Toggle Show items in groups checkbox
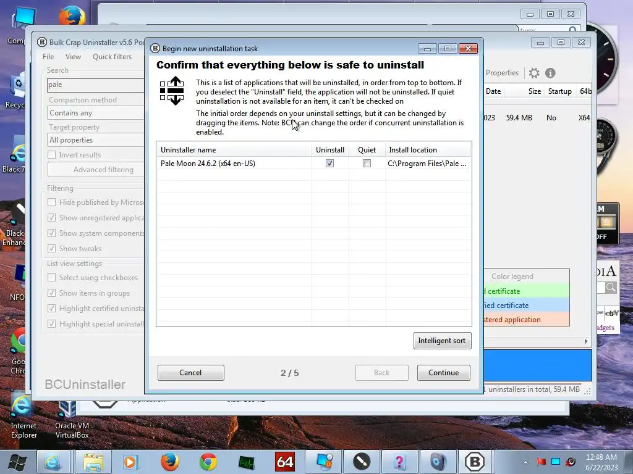Image resolution: width=633 pixels, height=474 pixels. (x=51, y=293)
